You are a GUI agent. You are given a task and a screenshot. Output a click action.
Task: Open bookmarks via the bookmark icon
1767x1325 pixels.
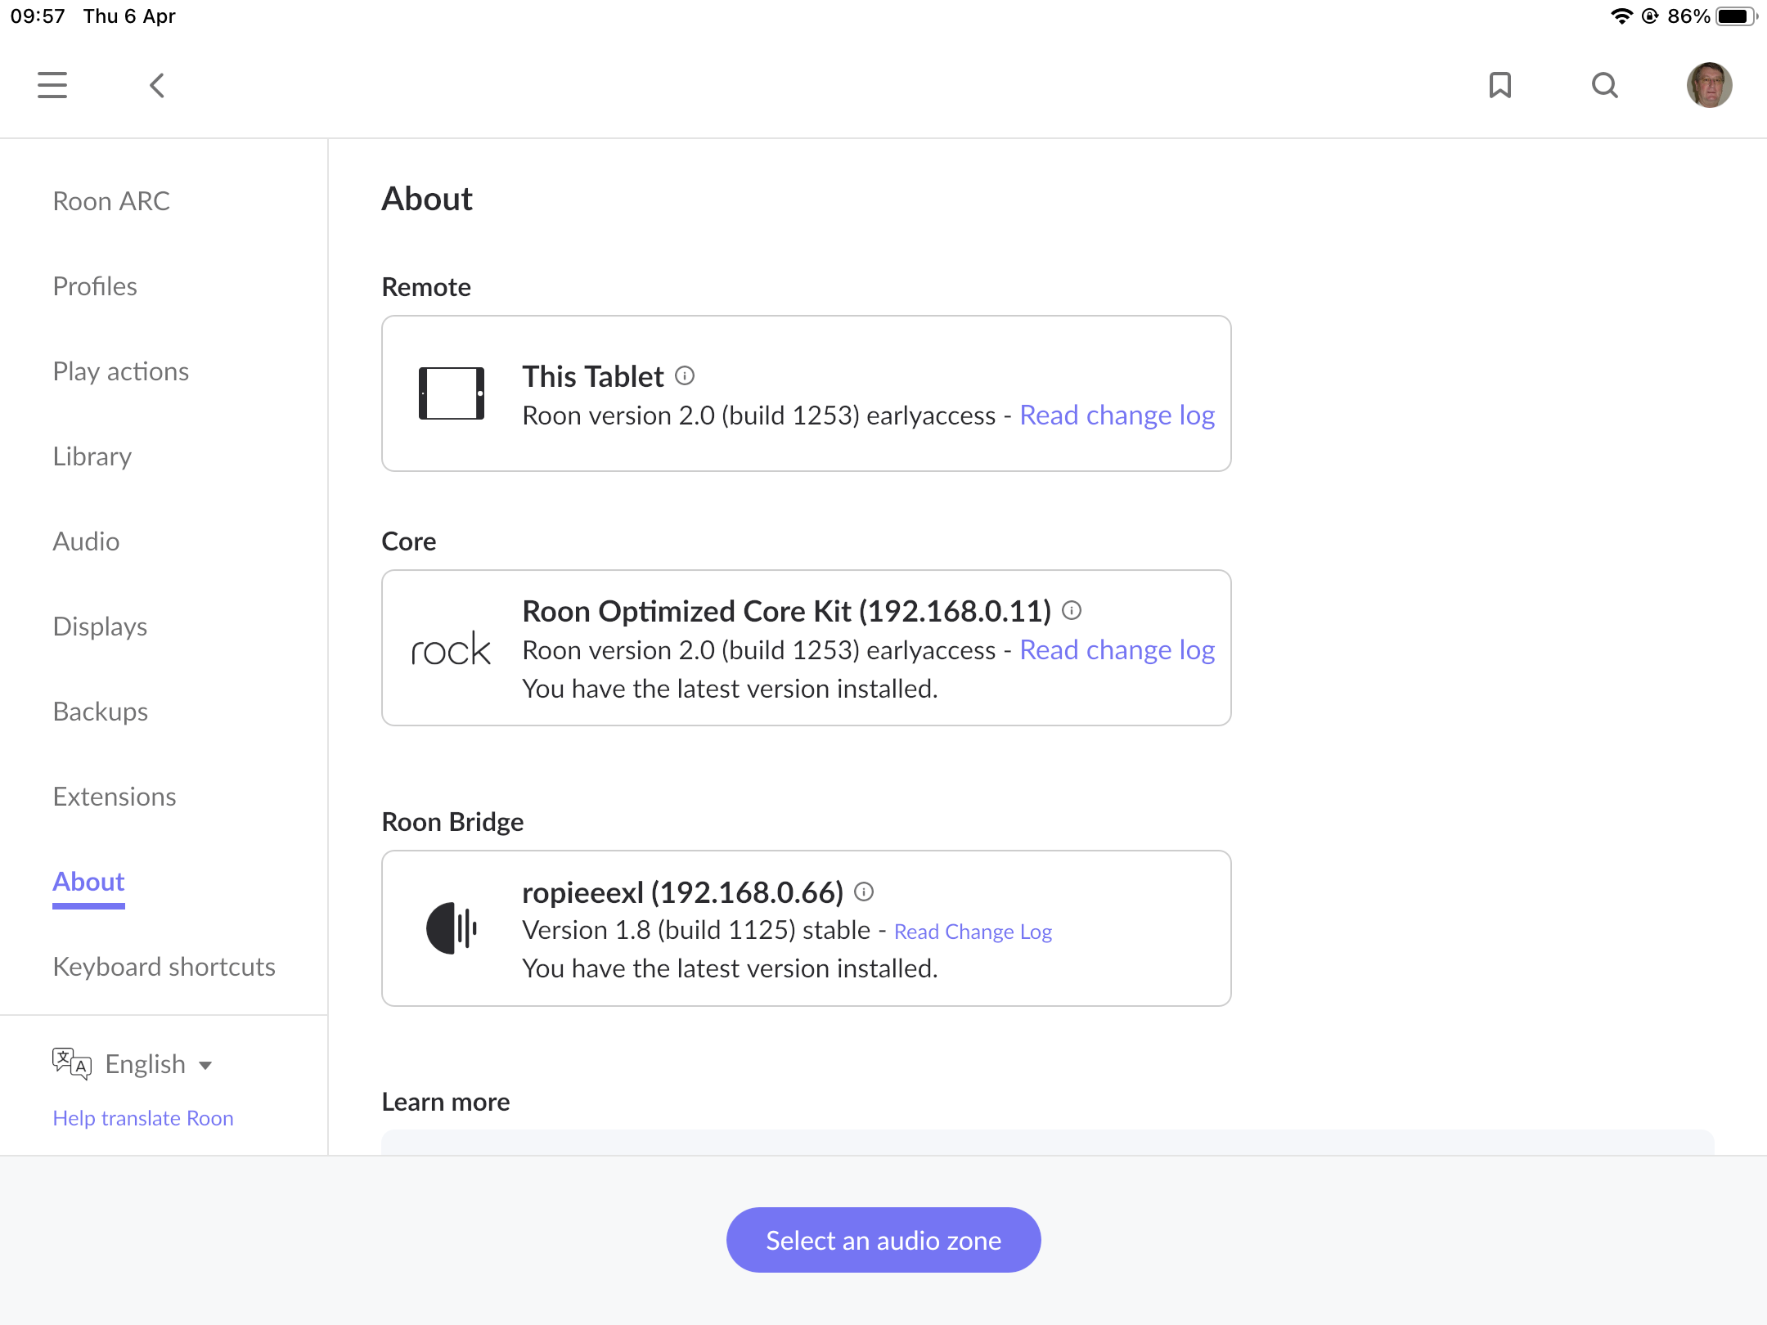click(1499, 85)
